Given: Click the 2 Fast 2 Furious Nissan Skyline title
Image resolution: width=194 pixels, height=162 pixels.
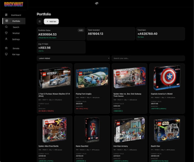Looking at the screenshot, I should [x=54, y=95].
